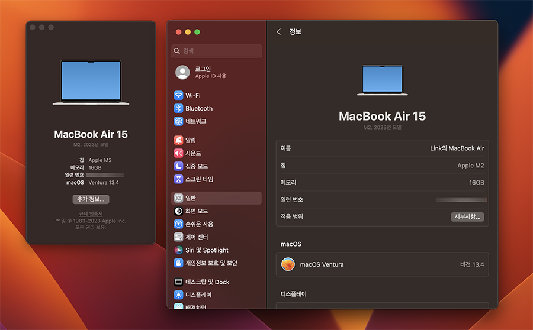Open the 집중 모드 moon icon
The image size is (533, 330).
(x=178, y=166)
